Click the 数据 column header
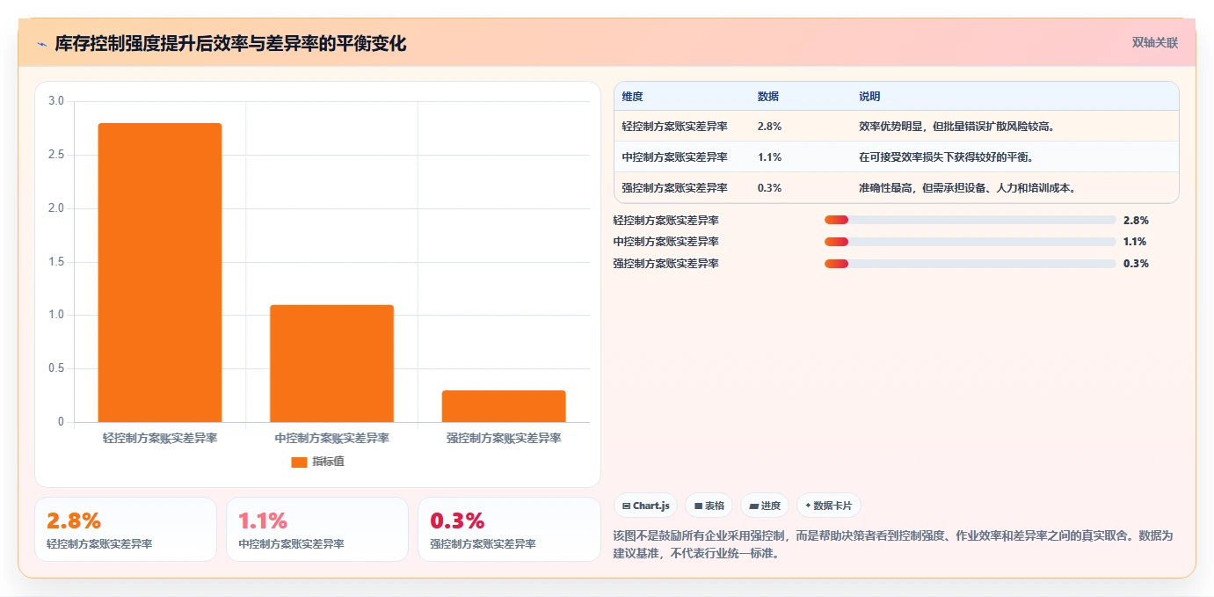The height and width of the screenshot is (597, 1214). coord(767,97)
